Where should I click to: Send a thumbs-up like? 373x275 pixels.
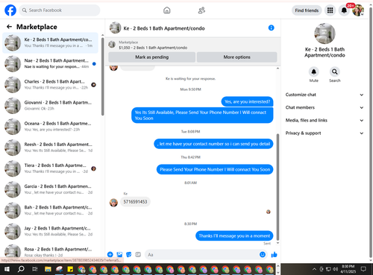click(x=274, y=254)
